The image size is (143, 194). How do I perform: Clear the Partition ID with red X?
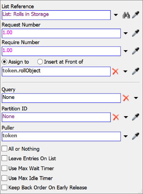116,117
